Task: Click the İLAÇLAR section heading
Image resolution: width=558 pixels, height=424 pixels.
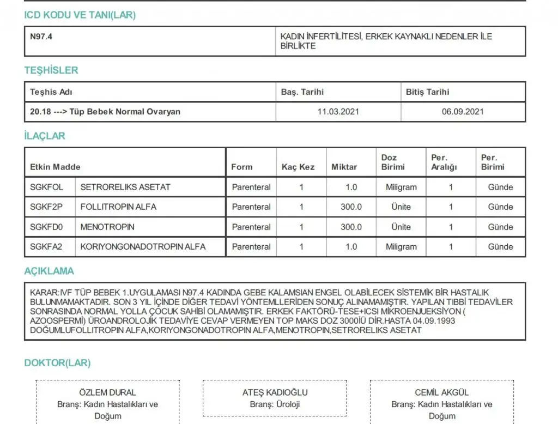Action: pyautogui.click(x=45, y=136)
